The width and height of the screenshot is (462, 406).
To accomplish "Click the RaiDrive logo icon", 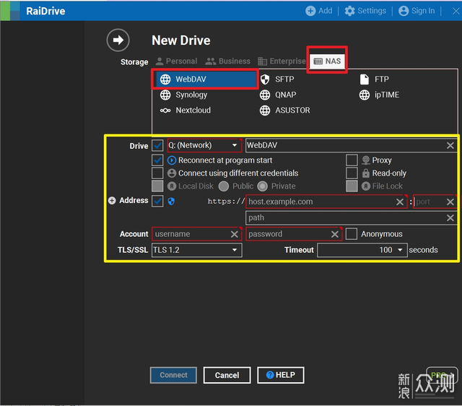I will (x=10, y=11).
